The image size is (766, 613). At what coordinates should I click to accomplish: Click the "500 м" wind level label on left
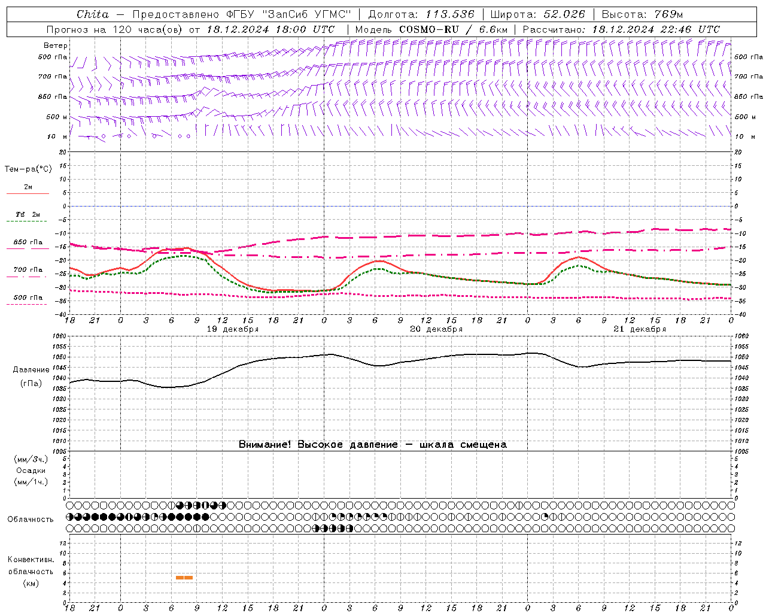57,117
